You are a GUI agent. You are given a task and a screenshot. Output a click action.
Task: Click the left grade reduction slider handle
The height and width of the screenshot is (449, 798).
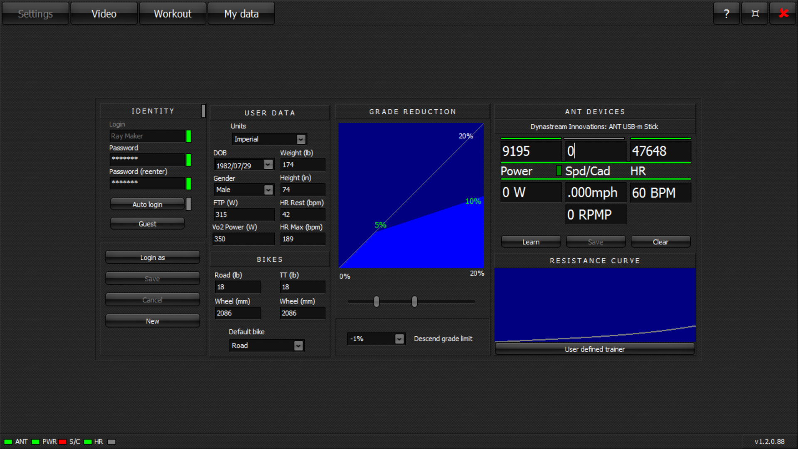click(376, 301)
